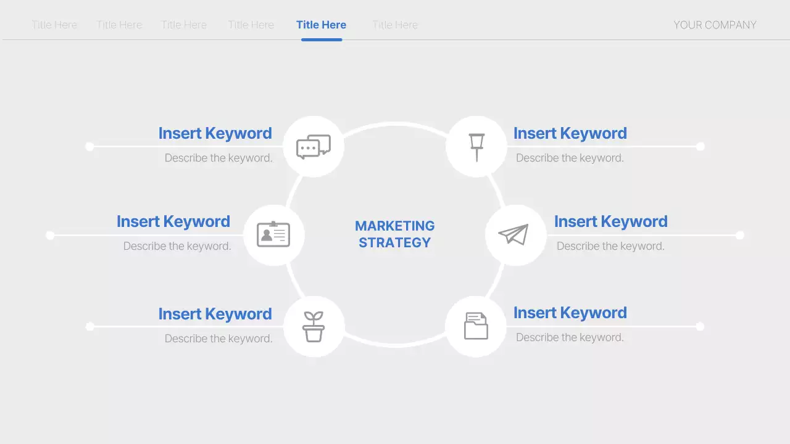Click Describe the keyword under the paper plane
This screenshot has width=790, height=444.
tap(610, 245)
